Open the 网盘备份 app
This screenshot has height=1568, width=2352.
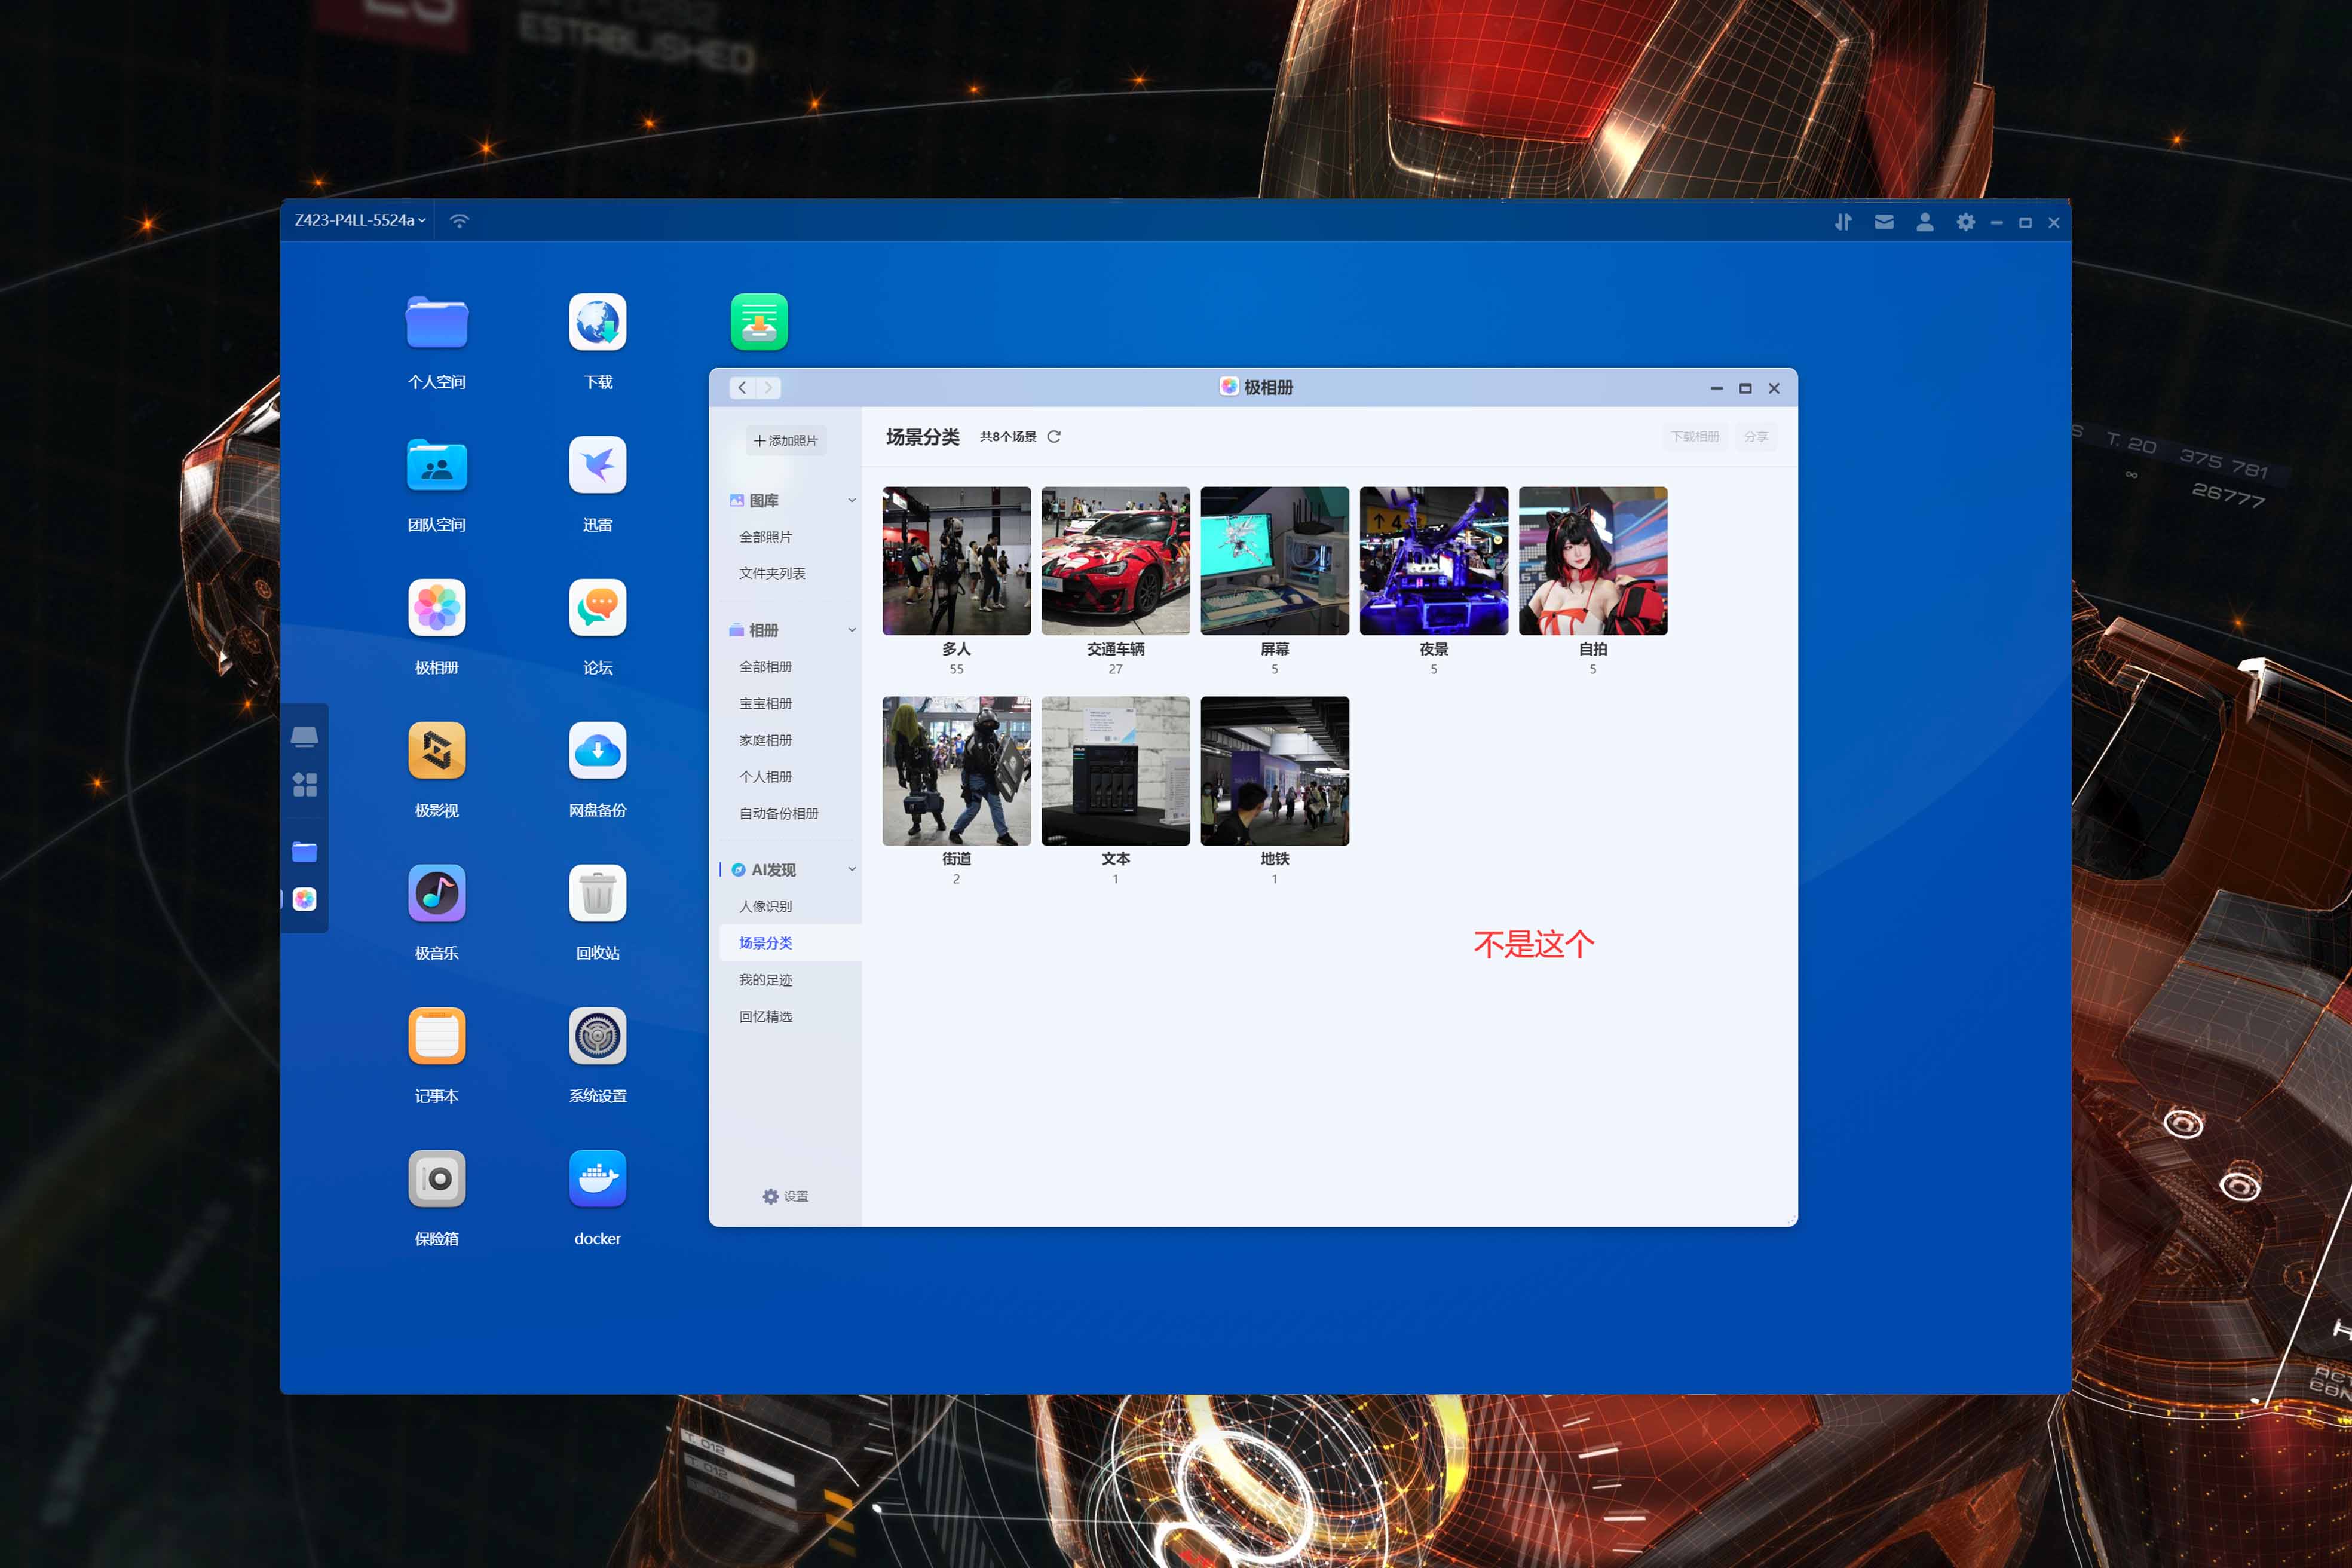pos(597,750)
